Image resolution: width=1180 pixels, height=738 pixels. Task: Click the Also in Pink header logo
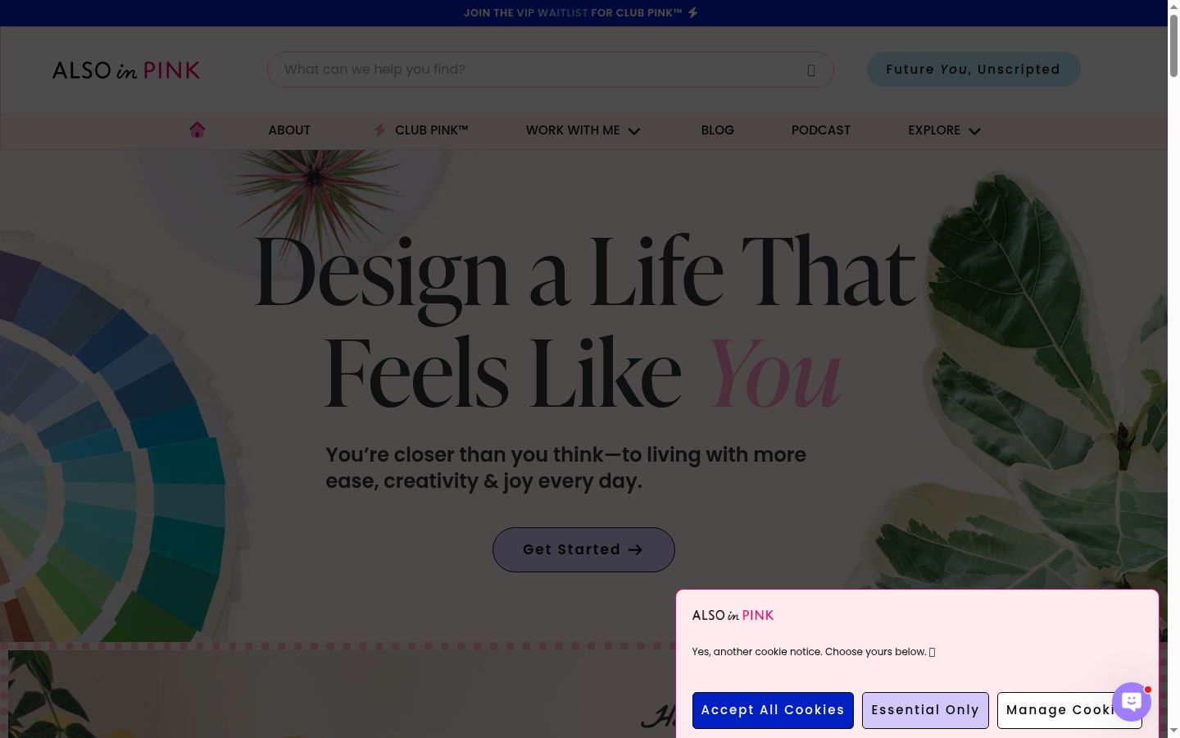[126, 70]
